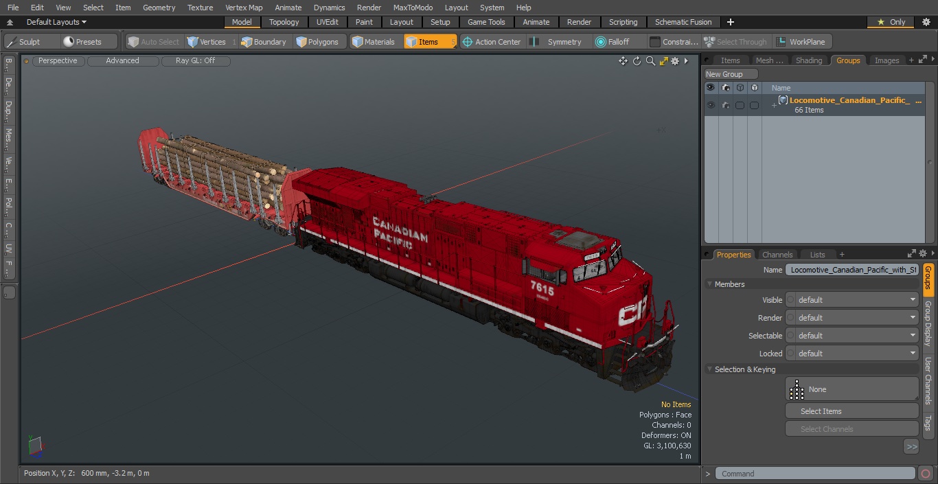Open the Selectable dropdown

[851, 336]
